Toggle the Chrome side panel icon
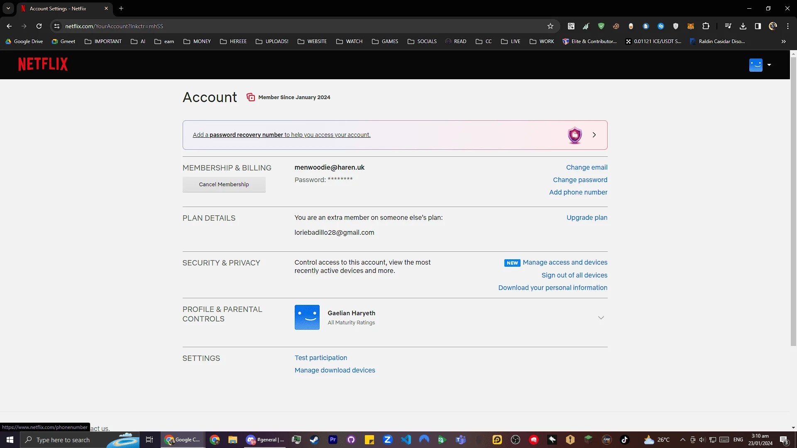The height and width of the screenshot is (448, 797). (758, 26)
